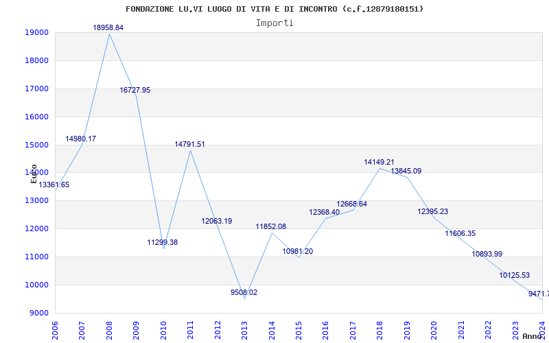Click the x-axis year 2014
The width and height of the screenshot is (549, 343).
(272, 330)
